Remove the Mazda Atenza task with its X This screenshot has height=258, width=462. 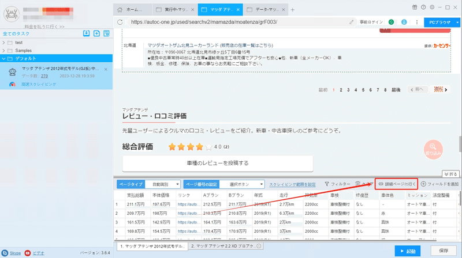106,69
